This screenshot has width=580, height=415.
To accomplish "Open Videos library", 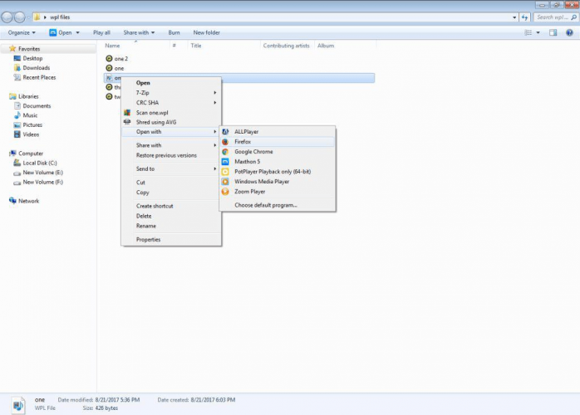I will click(x=31, y=134).
